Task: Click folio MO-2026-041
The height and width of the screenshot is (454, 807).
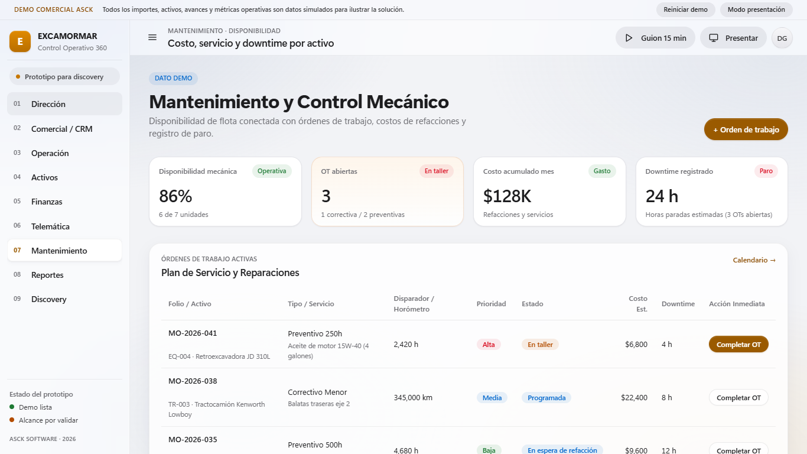Action: pyautogui.click(x=193, y=333)
